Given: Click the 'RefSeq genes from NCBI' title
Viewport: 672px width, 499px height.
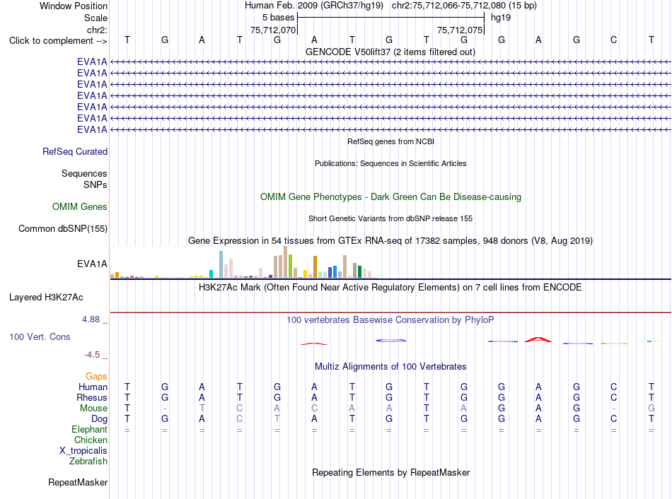Looking at the screenshot, I should [x=391, y=141].
